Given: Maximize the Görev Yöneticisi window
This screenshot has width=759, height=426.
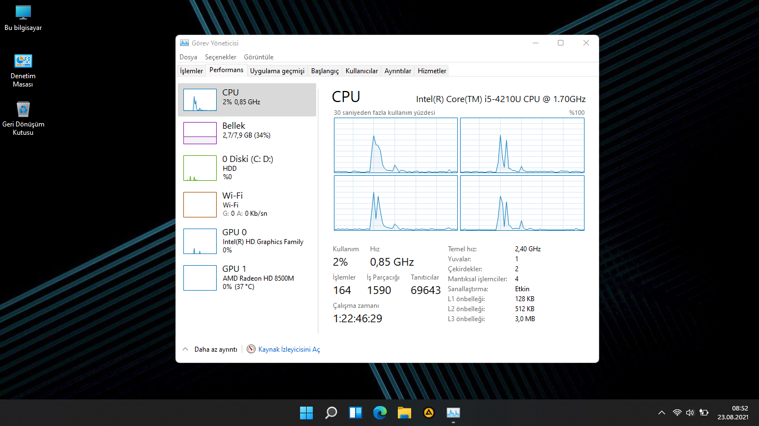Looking at the screenshot, I should tap(561, 43).
